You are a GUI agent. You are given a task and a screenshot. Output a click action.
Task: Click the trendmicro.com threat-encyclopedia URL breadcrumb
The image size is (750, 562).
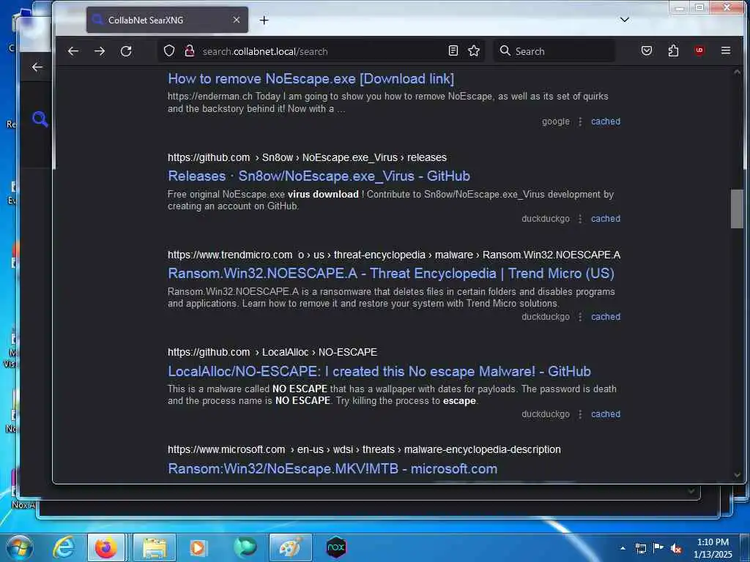click(394, 255)
